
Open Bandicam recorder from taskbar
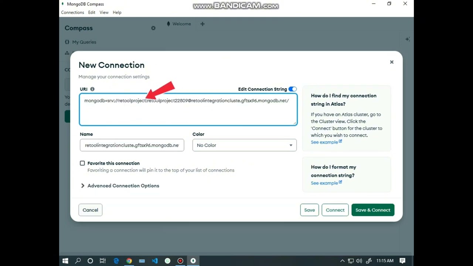(x=180, y=261)
